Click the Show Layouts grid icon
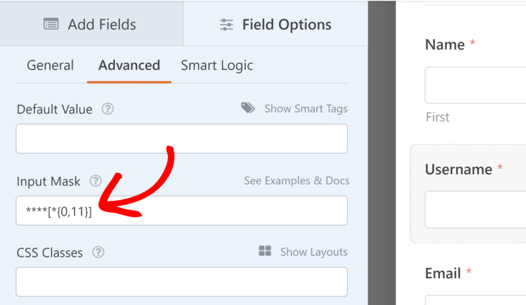The width and height of the screenshot is (526, 305). click(265, 251)
